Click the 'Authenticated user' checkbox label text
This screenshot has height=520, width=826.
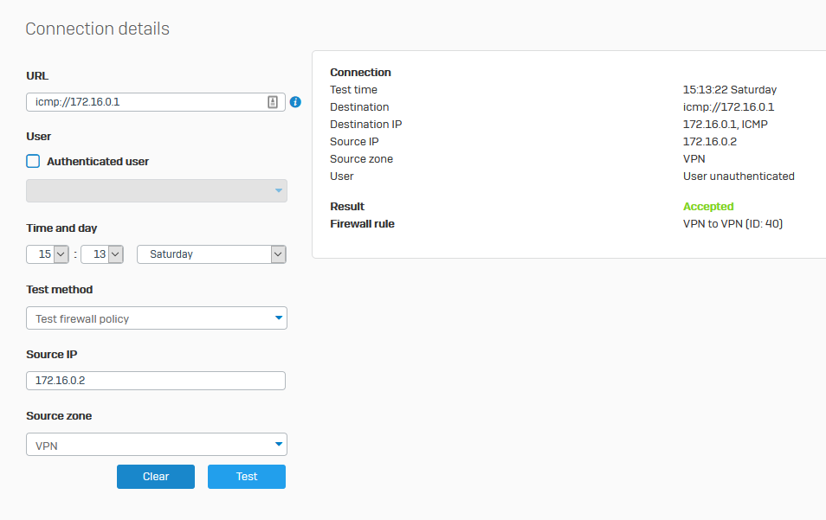(x=98, y=161)
